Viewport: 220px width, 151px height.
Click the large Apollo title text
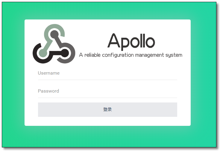pyautogui.click(x=131, y=42)
